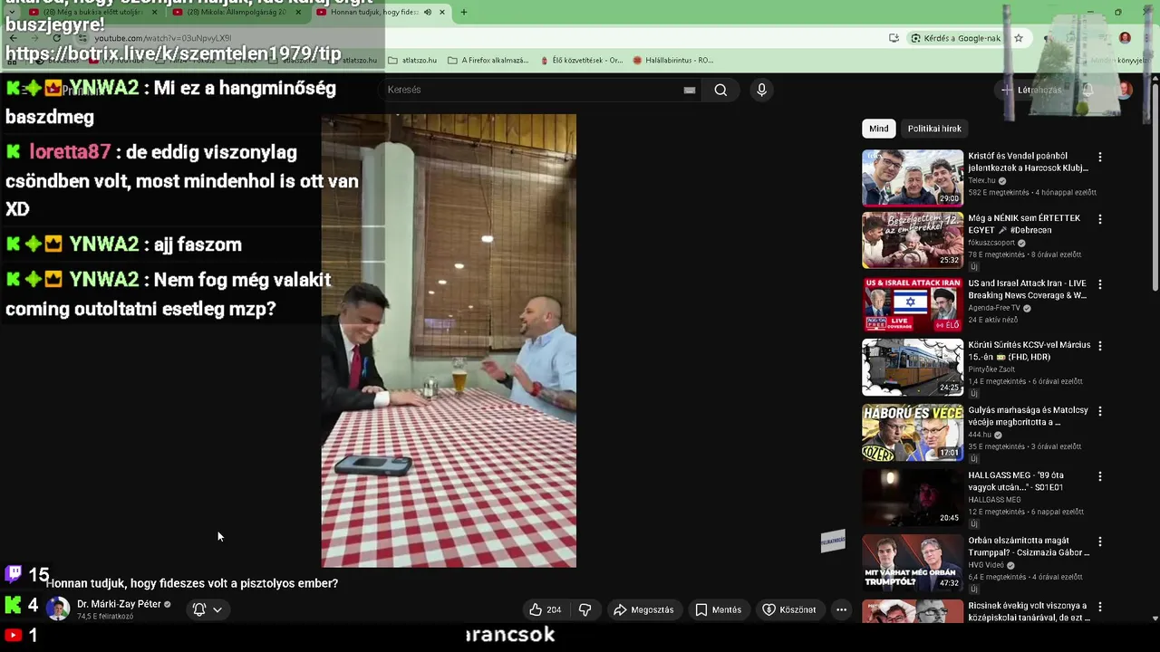This screenshot has width=1160, height=652.
Task: Click the install-app icon in the address bar
Action: click(894, 38)
